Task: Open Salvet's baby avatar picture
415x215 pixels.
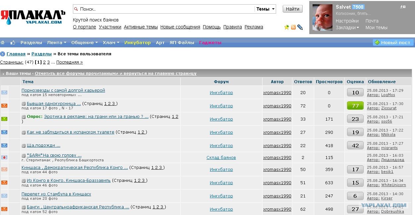Action: click(323, 18)
